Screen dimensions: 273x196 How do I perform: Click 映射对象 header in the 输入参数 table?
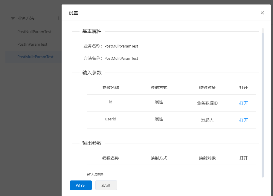pos(207,88)
